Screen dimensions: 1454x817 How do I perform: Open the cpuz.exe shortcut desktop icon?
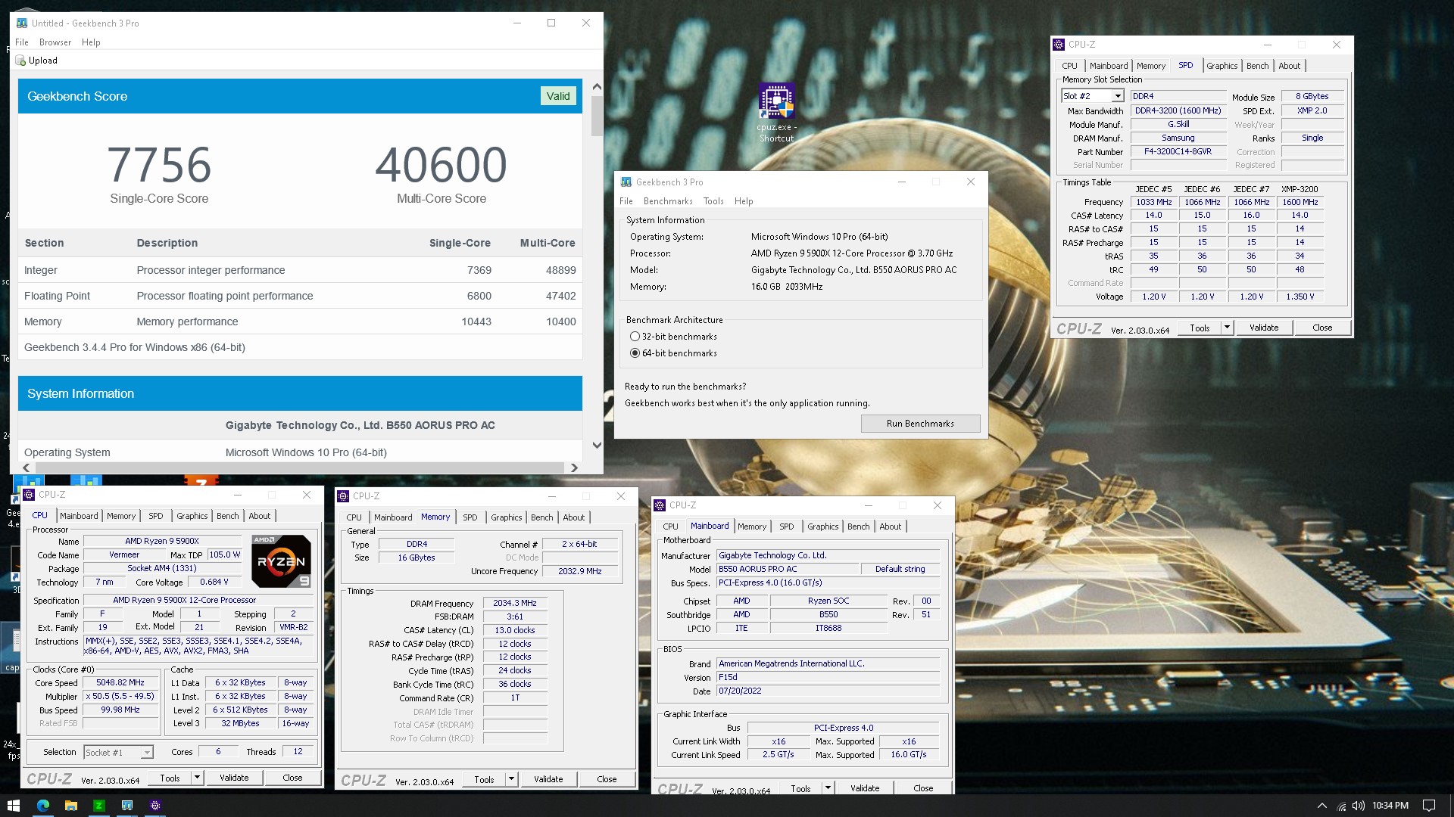(776, 113)
